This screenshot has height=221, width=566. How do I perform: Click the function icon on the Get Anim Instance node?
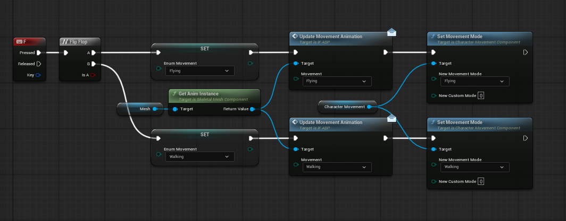point(174,93)
